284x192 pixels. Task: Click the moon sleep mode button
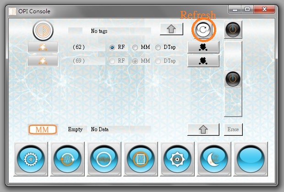214,159
